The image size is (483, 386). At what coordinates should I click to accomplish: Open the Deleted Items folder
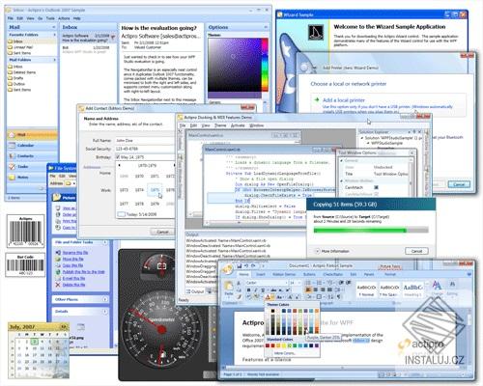coord(22,72)
